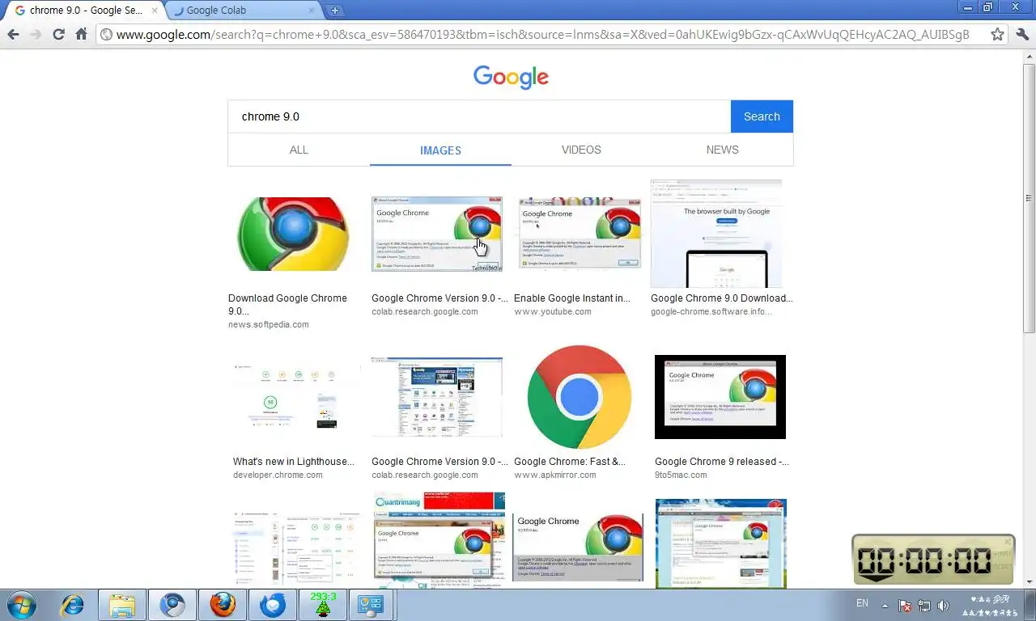Click www.apkmirror.com source text
Image resolution: width=1036 pixels, height=621 pixels.
pyautogui.click(x=555, y=475)
